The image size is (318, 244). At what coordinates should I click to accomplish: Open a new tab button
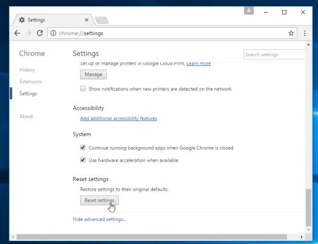coord(101,20)
